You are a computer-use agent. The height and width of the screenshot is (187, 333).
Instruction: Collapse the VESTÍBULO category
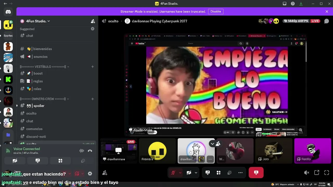tap(44, 67)
